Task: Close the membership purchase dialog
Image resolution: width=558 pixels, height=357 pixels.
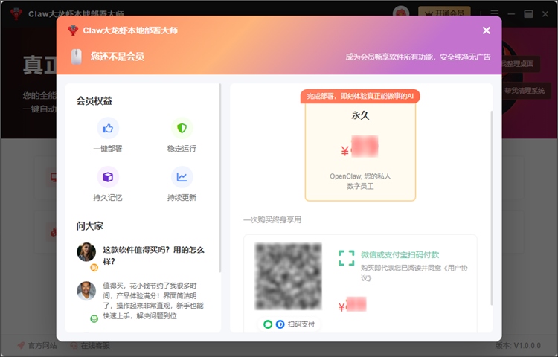Action: point(487,30)
